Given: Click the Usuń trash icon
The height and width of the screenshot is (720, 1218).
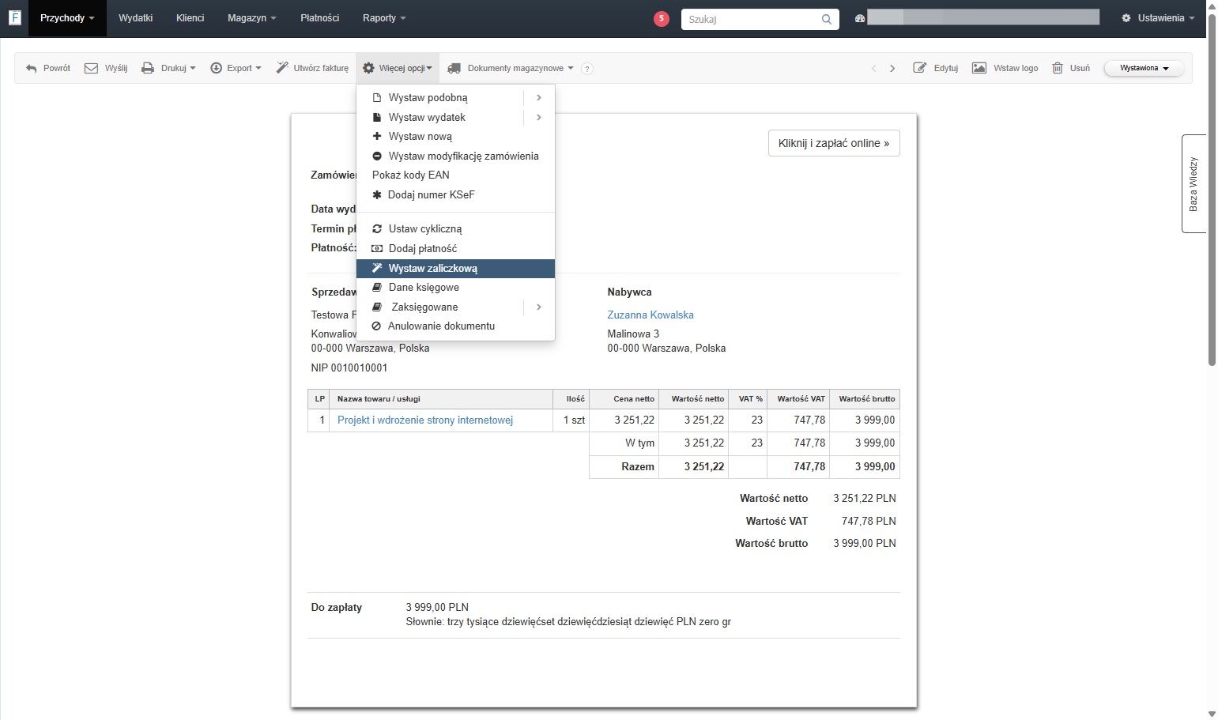Looking at the screenshot, I should click(1058, 68).
